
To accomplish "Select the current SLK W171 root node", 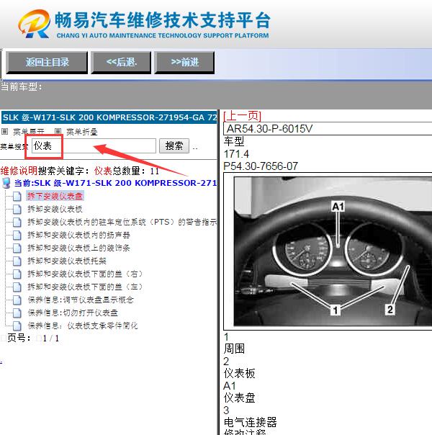I will pos(115,183).
